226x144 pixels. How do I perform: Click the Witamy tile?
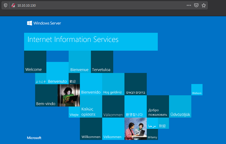[152, 134]
